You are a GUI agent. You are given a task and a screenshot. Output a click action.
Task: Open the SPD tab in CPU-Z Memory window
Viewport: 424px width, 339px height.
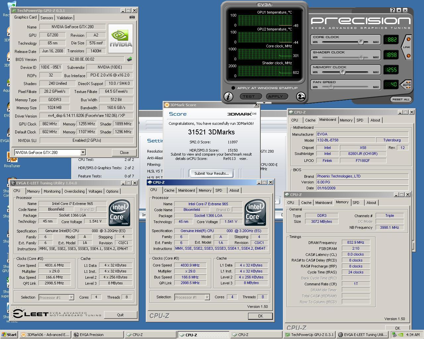tap(356, 203)
